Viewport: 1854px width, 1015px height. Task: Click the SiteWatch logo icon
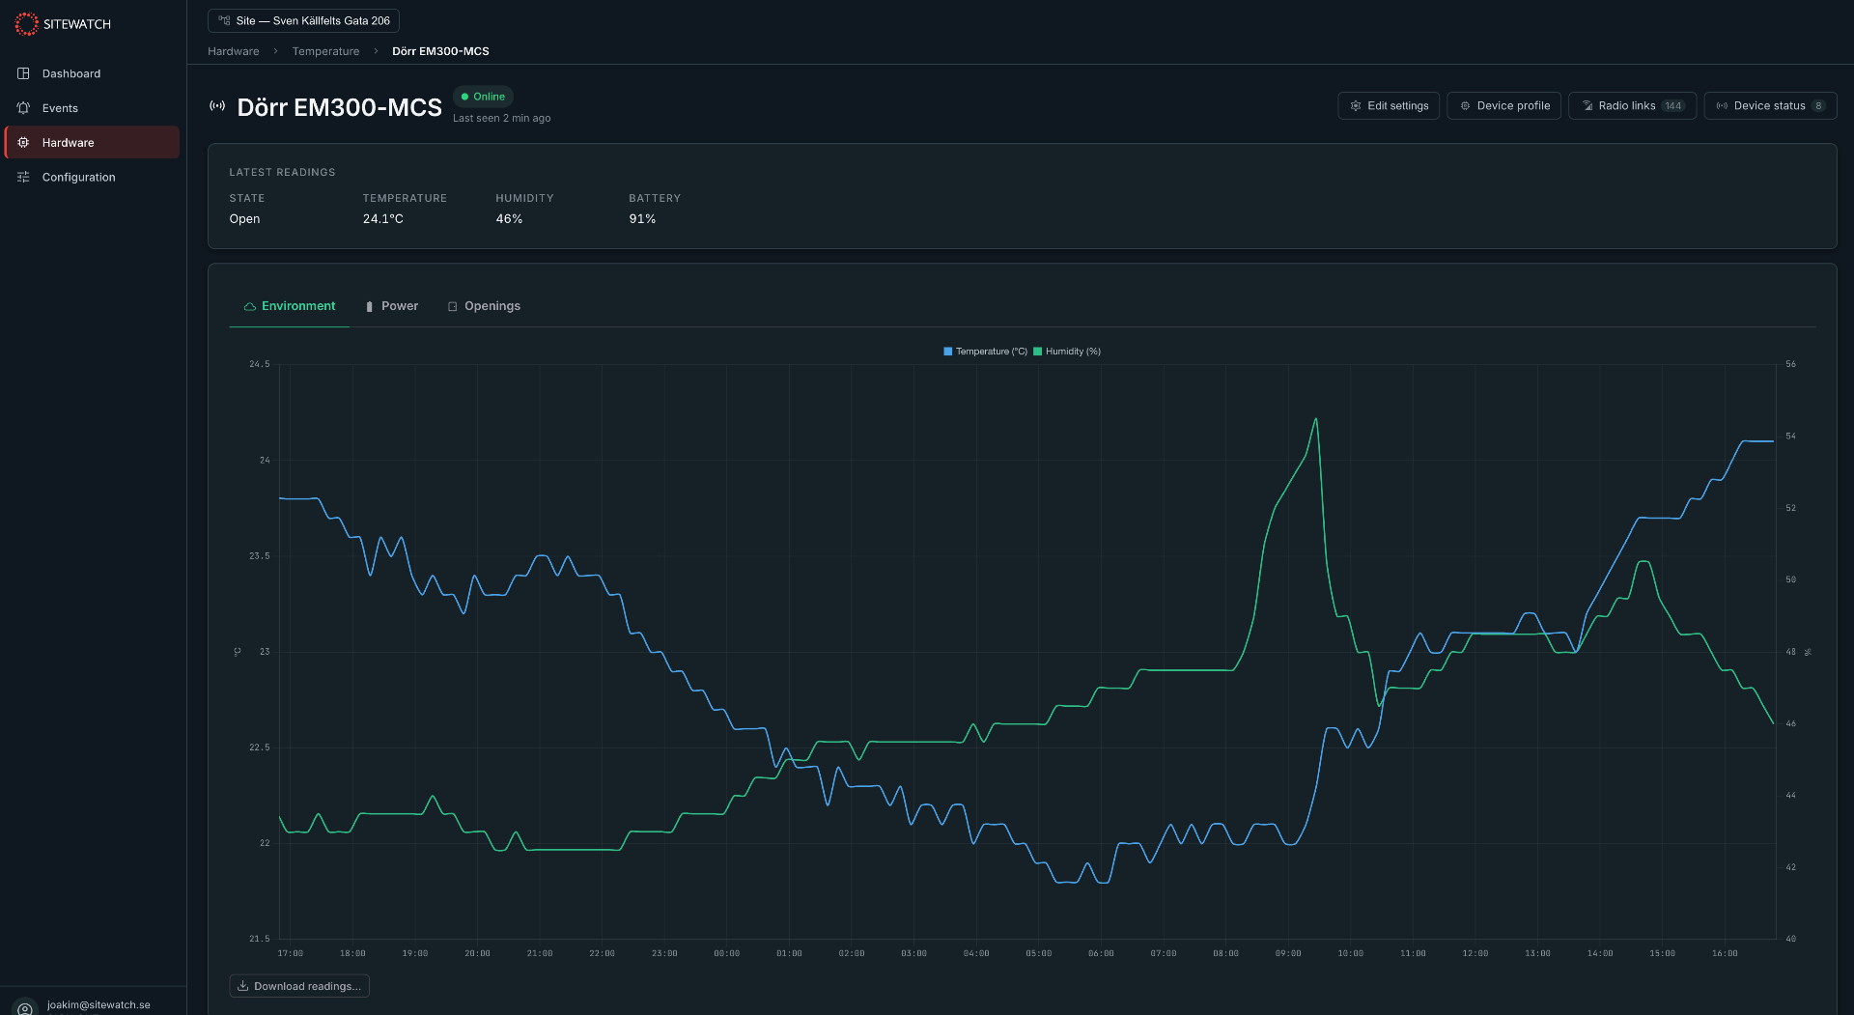26,24
